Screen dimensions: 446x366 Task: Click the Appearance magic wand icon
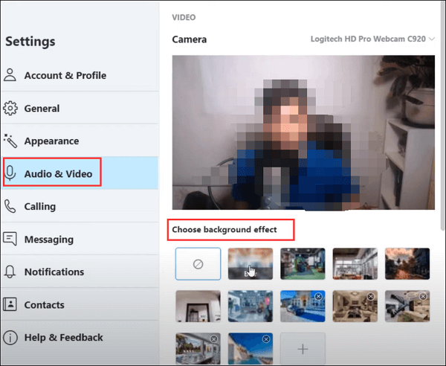tap(10, 141)
